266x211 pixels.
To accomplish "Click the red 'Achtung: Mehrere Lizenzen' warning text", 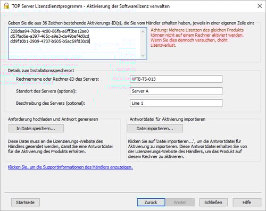I will (x=197, y=38).
